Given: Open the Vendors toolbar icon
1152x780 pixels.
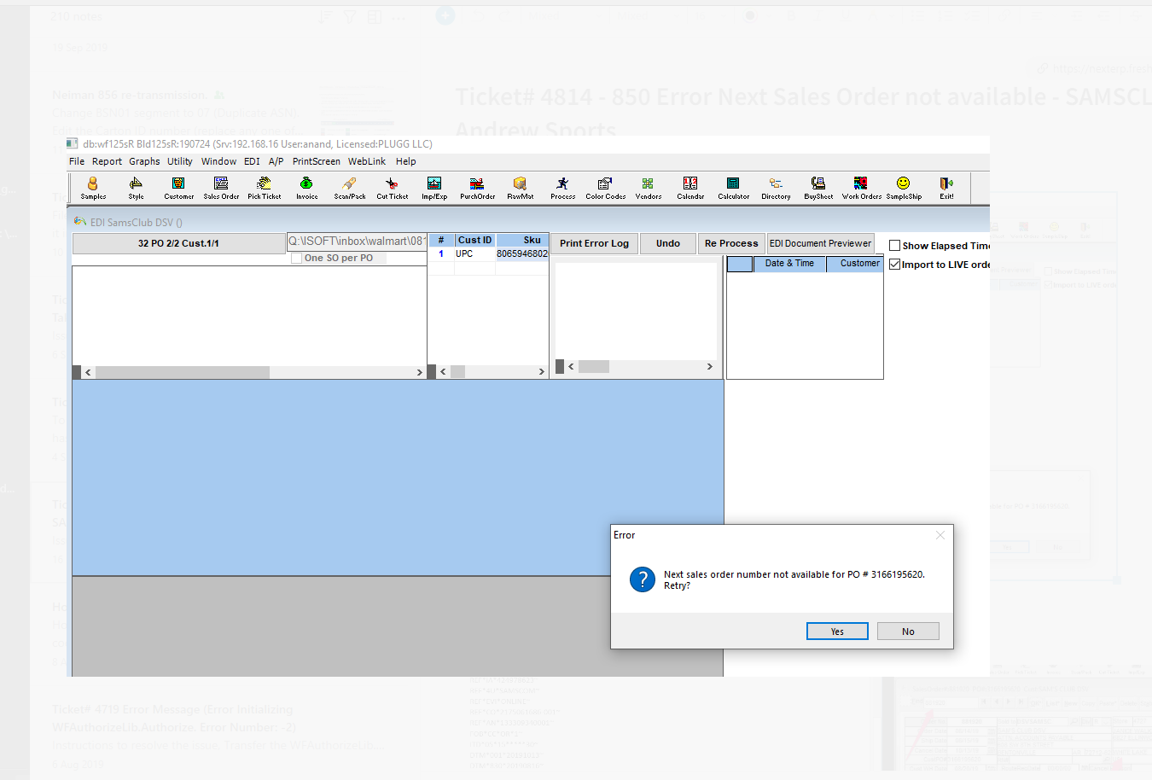Looking at the screenshot, I should pos(648,188).
